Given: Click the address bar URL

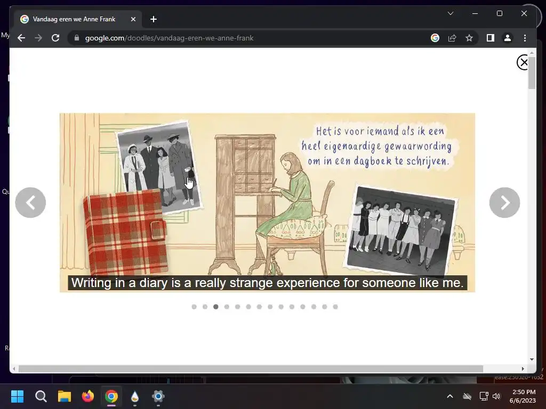Looking at the screenshot, I should coord(169,38).
